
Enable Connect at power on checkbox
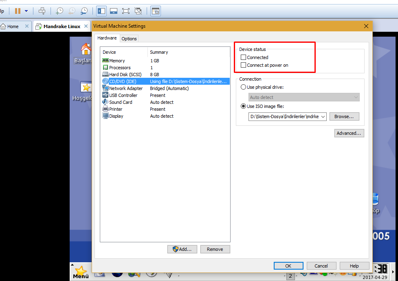click(x=243, y=65)
